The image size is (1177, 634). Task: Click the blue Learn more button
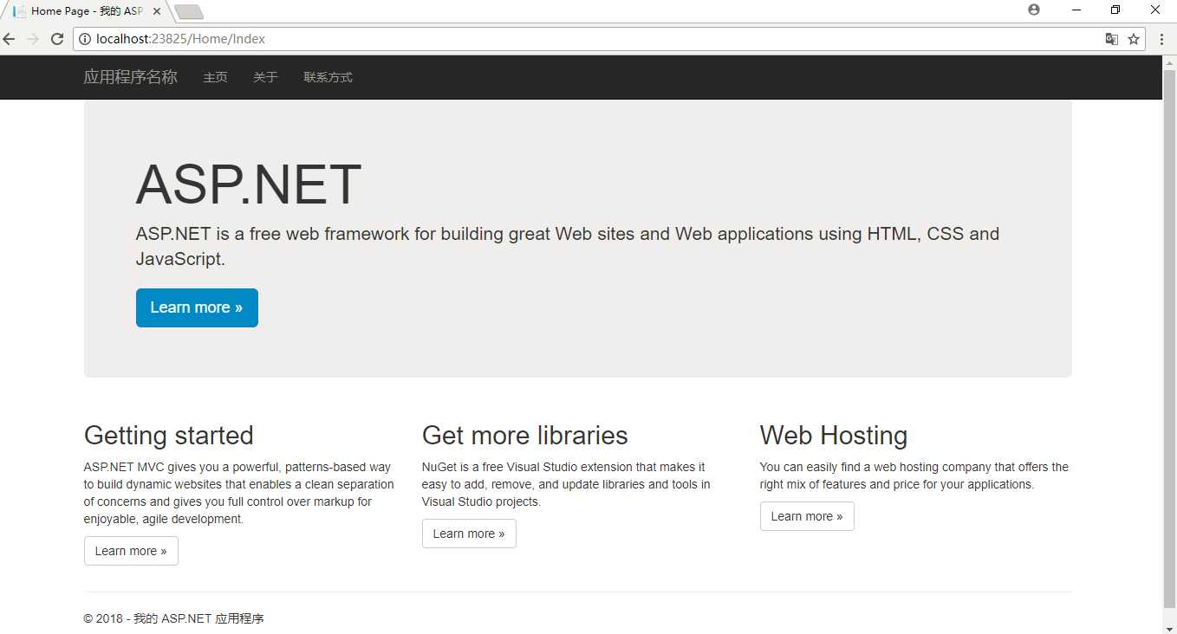(197, 307)
